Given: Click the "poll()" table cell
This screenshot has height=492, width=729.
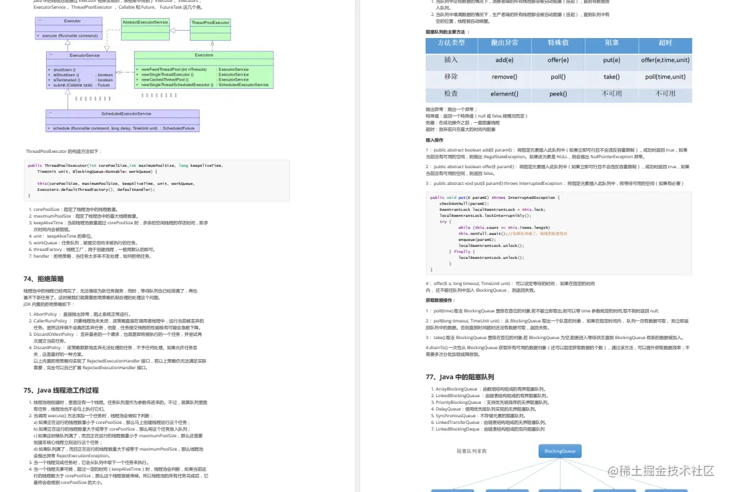Looking at the screenshot, I should (x=558, y=77).
